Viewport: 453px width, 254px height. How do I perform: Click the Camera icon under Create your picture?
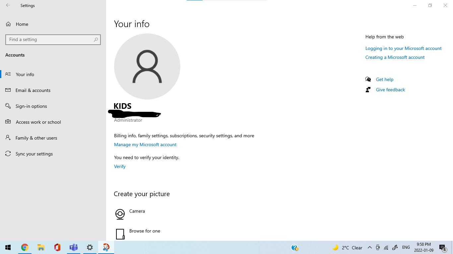tap(120, 214)
